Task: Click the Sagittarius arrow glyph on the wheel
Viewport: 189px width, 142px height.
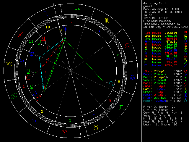Action: pyautogui.click(x=20, y=35)
